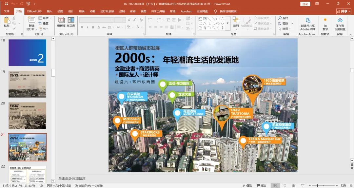Switch to reading view in the status bar
Screen dimensions: 354x188
[x=293, y=185]
